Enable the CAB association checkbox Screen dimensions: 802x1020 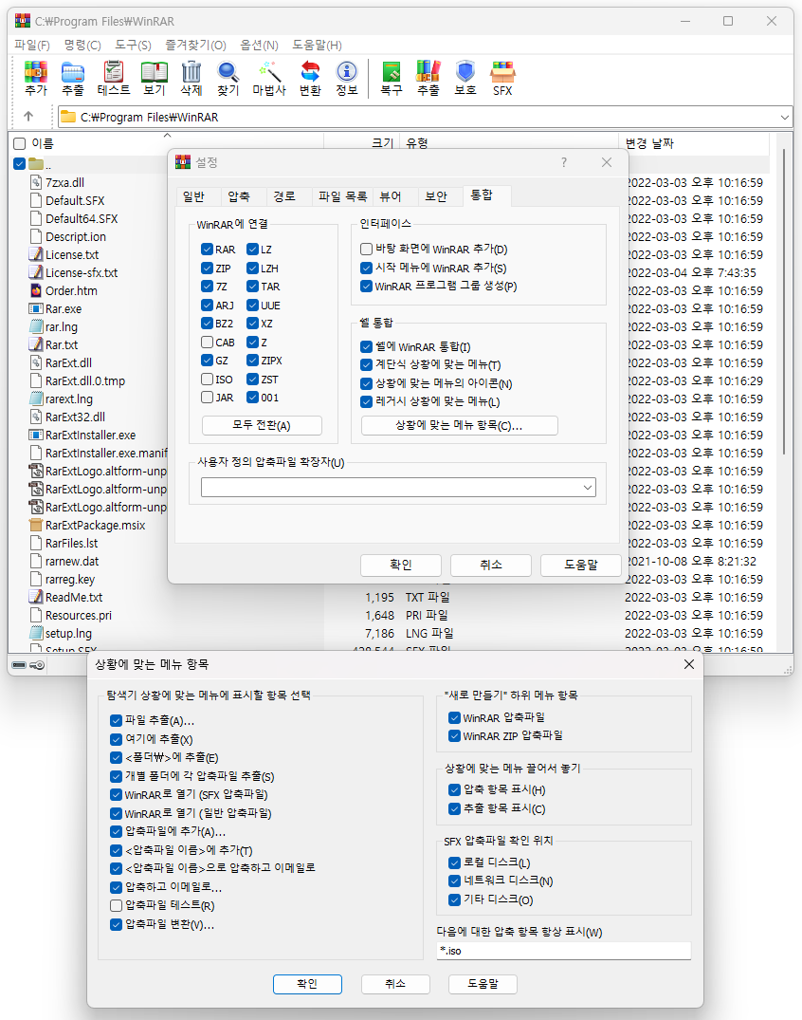(208, 343)
